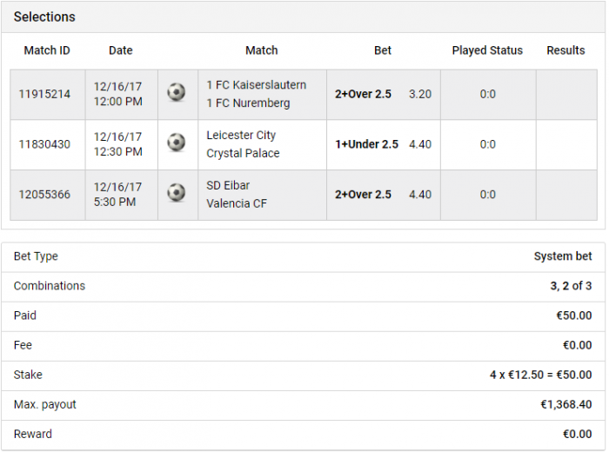
Task: Click the Played Status column header
Action: point(487,50)
